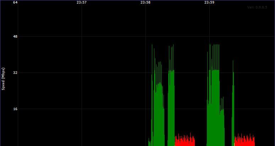Click the 48 speed axis label

click(15, 37)
